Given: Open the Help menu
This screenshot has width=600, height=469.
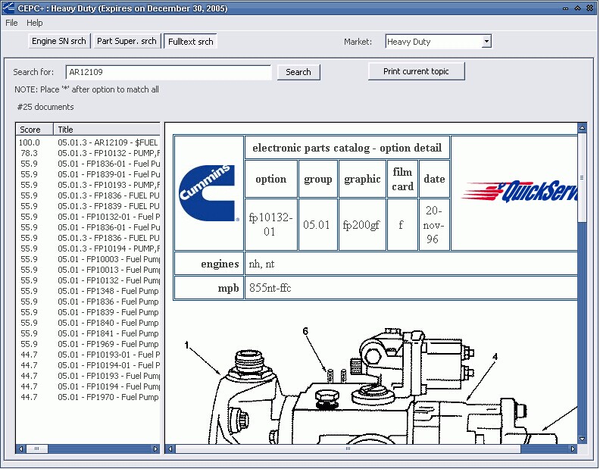Looking at the screenshot, I should [35, 23].
